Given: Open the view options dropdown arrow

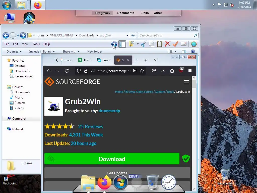Looking at the screenshot, I should click(x=175, y=52).
